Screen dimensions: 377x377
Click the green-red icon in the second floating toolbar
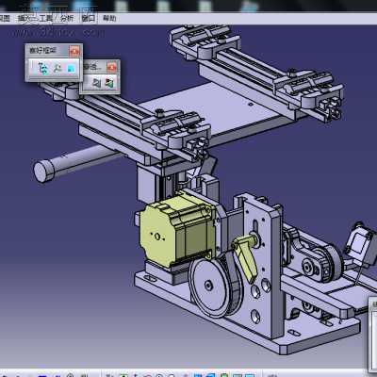click(x=109, y=83)
